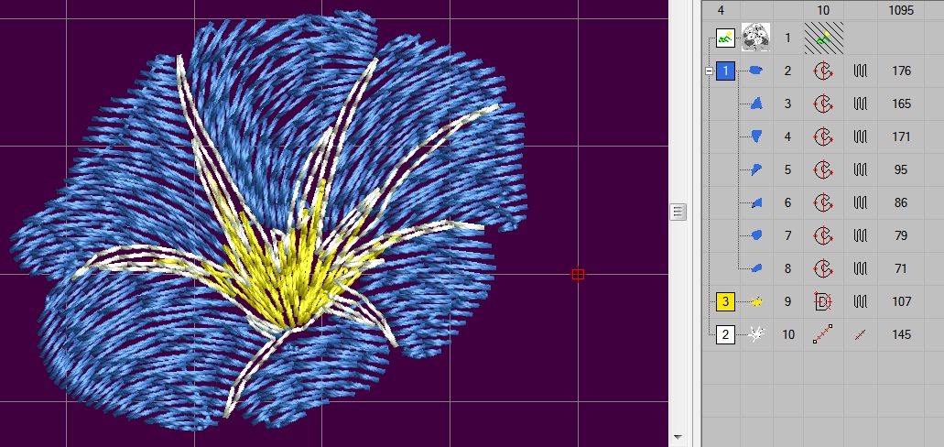Click the blue shape icon of object 8

(x=756, y=268)
